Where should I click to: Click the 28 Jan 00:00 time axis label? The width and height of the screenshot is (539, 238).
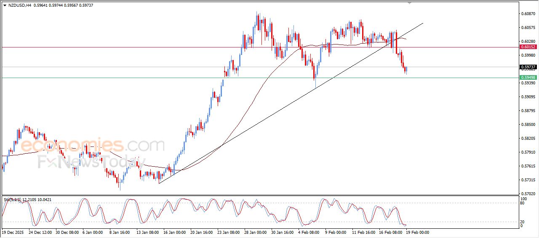pyautogui.click(x=254, y=232)
